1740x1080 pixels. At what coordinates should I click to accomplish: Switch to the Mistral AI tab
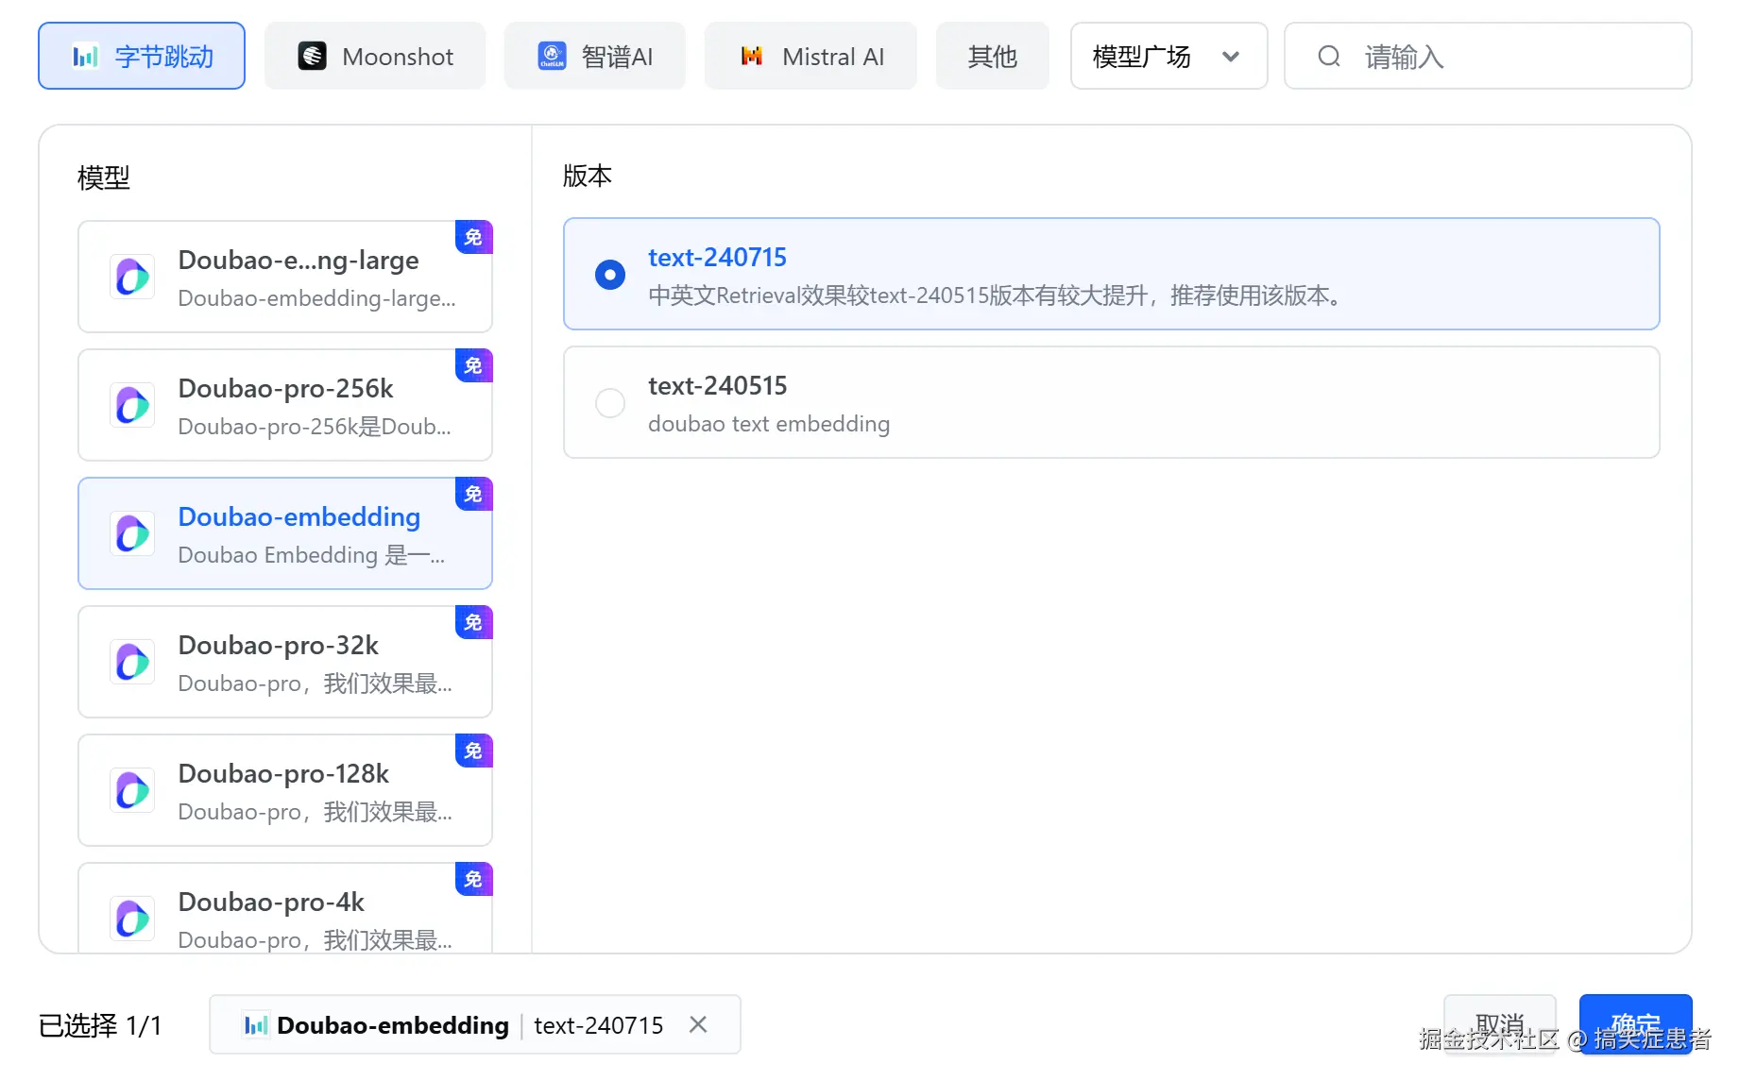tap(810, 57)
